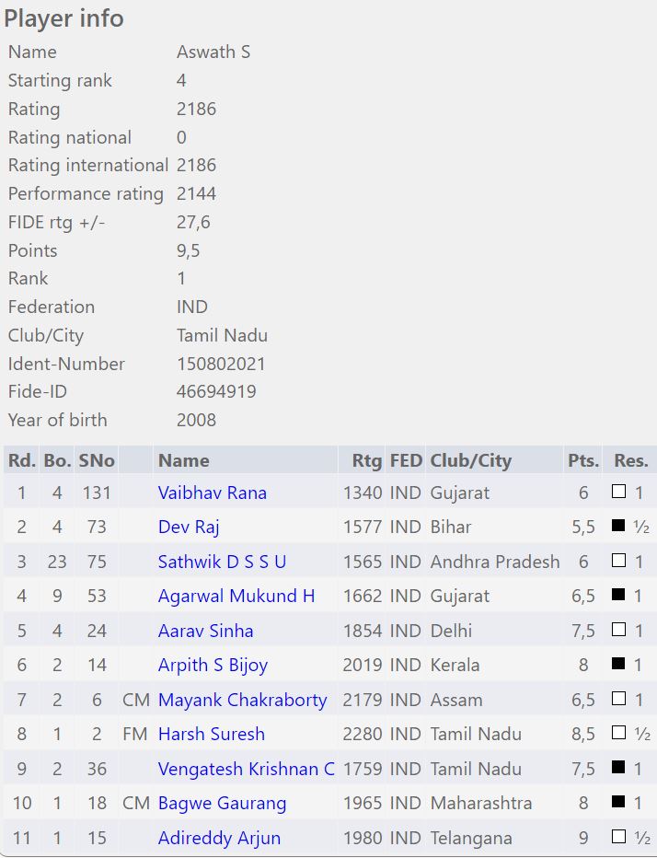Open Adireddy Arjun's player info

pos(219,838)
